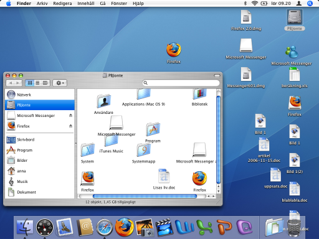Go forward in the Finder window
319x239 pixels.
(18, 83)
